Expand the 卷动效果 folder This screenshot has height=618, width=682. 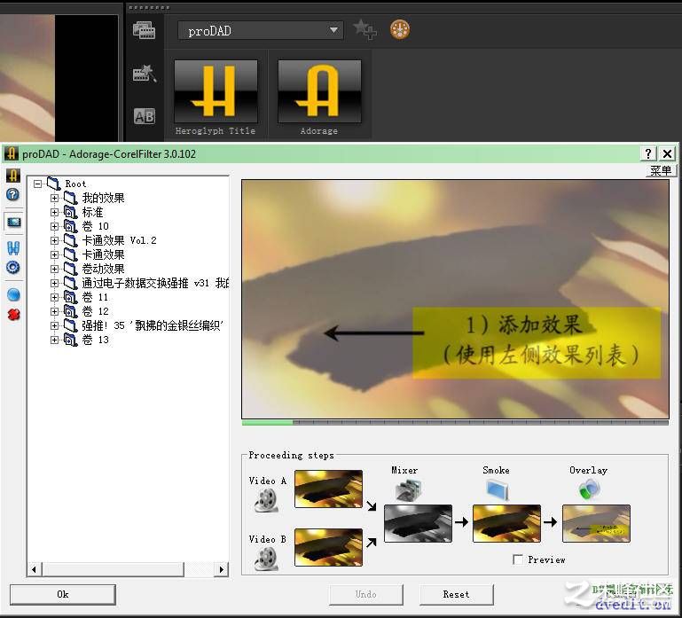coord(54,269)
